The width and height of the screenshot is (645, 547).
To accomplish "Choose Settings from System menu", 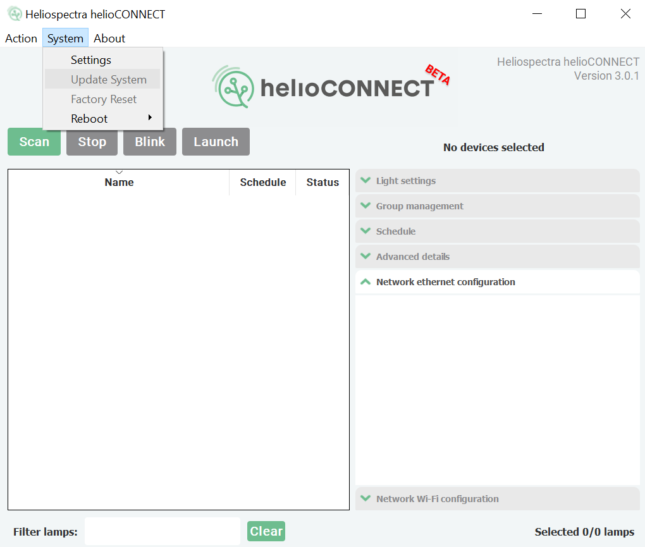I will 102,60.
